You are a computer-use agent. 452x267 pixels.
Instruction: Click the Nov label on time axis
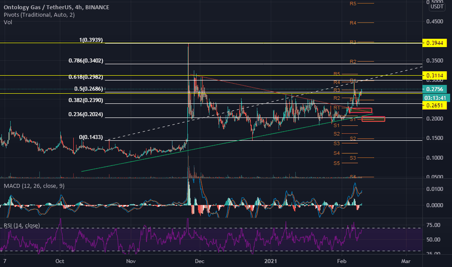click(131, 261)
